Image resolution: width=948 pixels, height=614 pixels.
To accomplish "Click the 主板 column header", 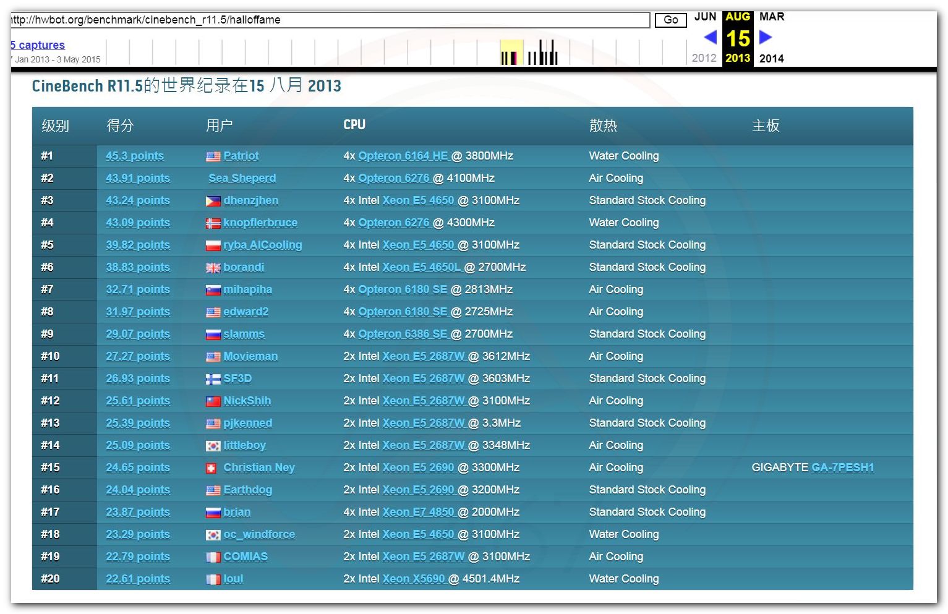I will tap(766, 126).
